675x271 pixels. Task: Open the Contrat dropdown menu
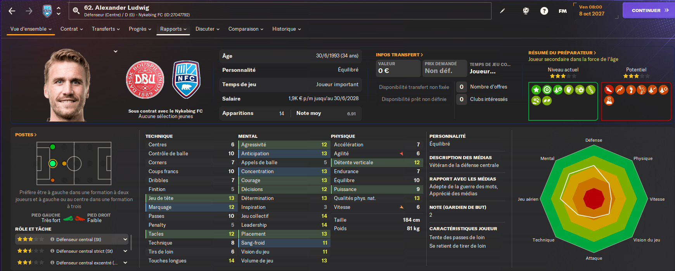(72, 29)
